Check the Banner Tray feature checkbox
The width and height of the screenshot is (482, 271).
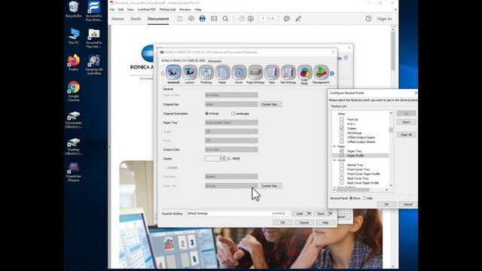342,165
